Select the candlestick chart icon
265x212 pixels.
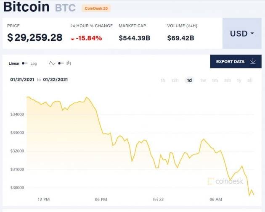tap(69, 63)
